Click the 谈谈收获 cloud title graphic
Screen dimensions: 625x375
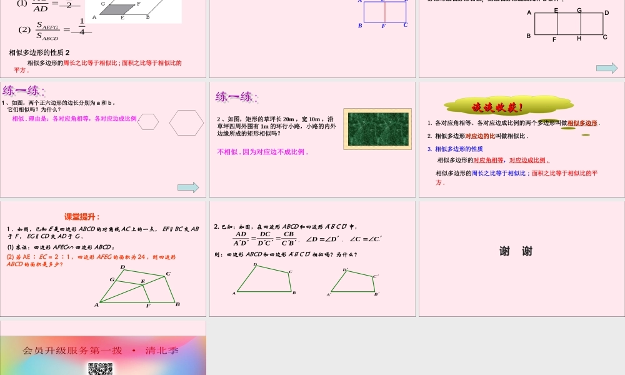tap(509, 106)
